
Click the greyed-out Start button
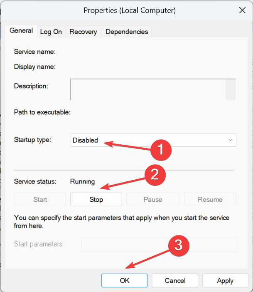pos(40,199)
